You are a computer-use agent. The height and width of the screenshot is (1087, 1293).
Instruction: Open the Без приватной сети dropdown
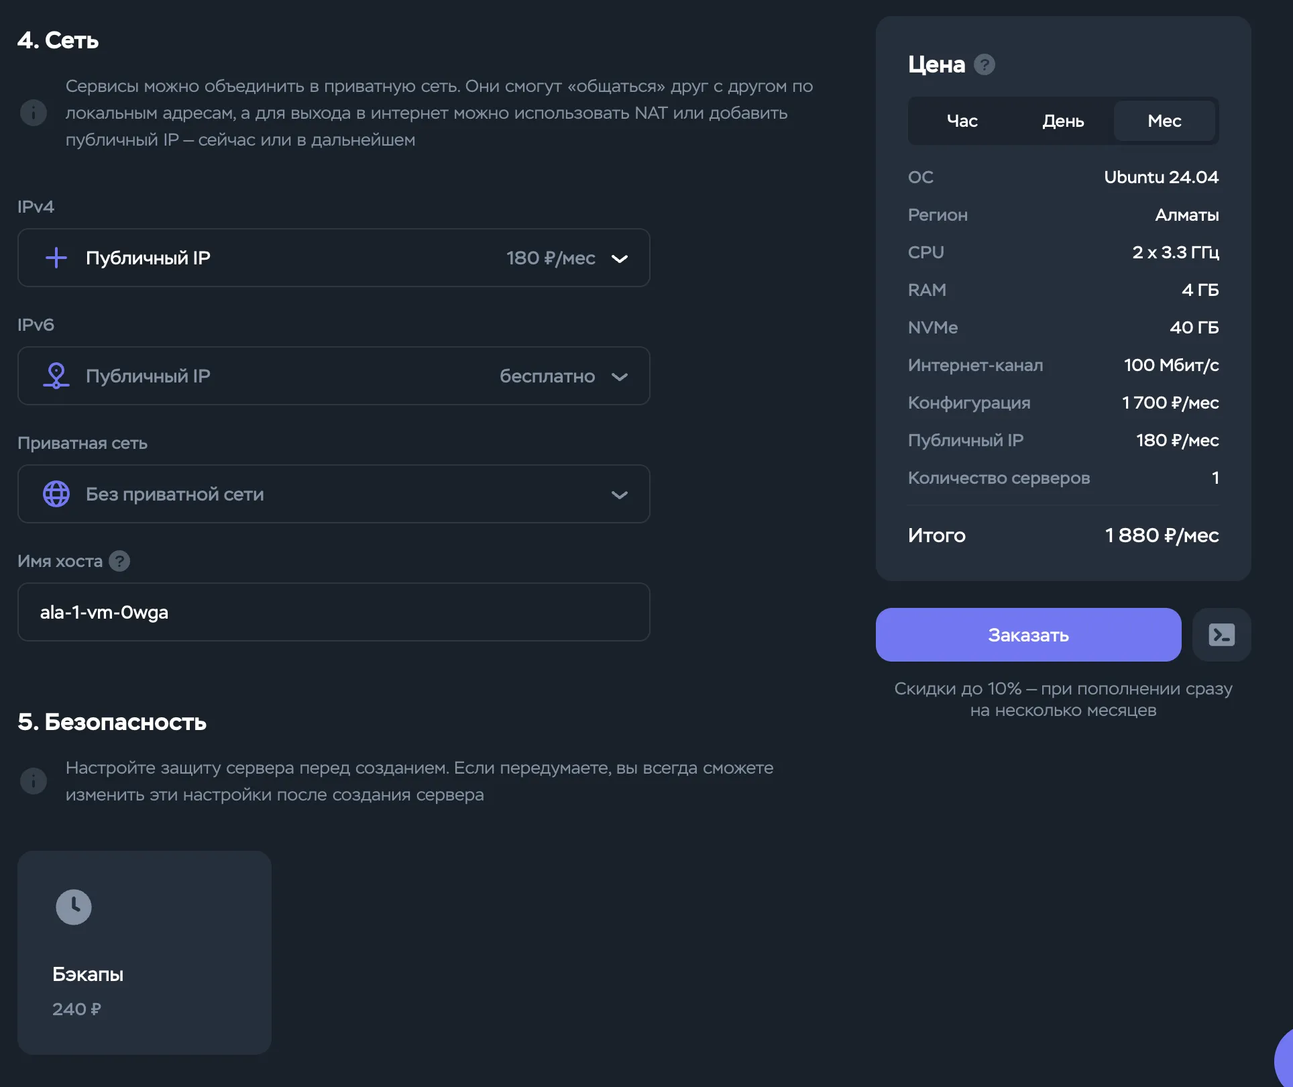click(x=620, y=495)
